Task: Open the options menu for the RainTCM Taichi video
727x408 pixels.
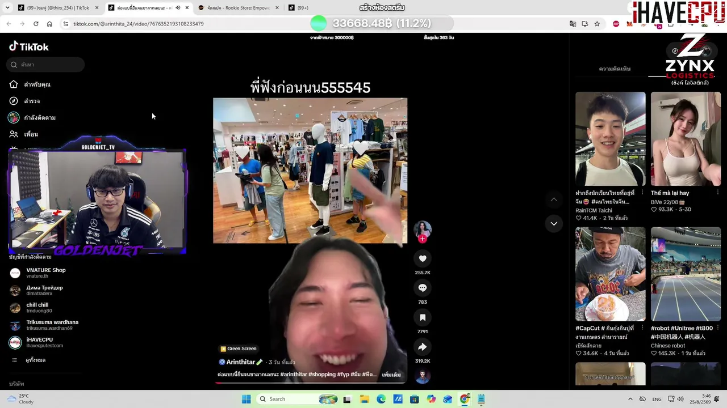Action: tap(642, 193)
